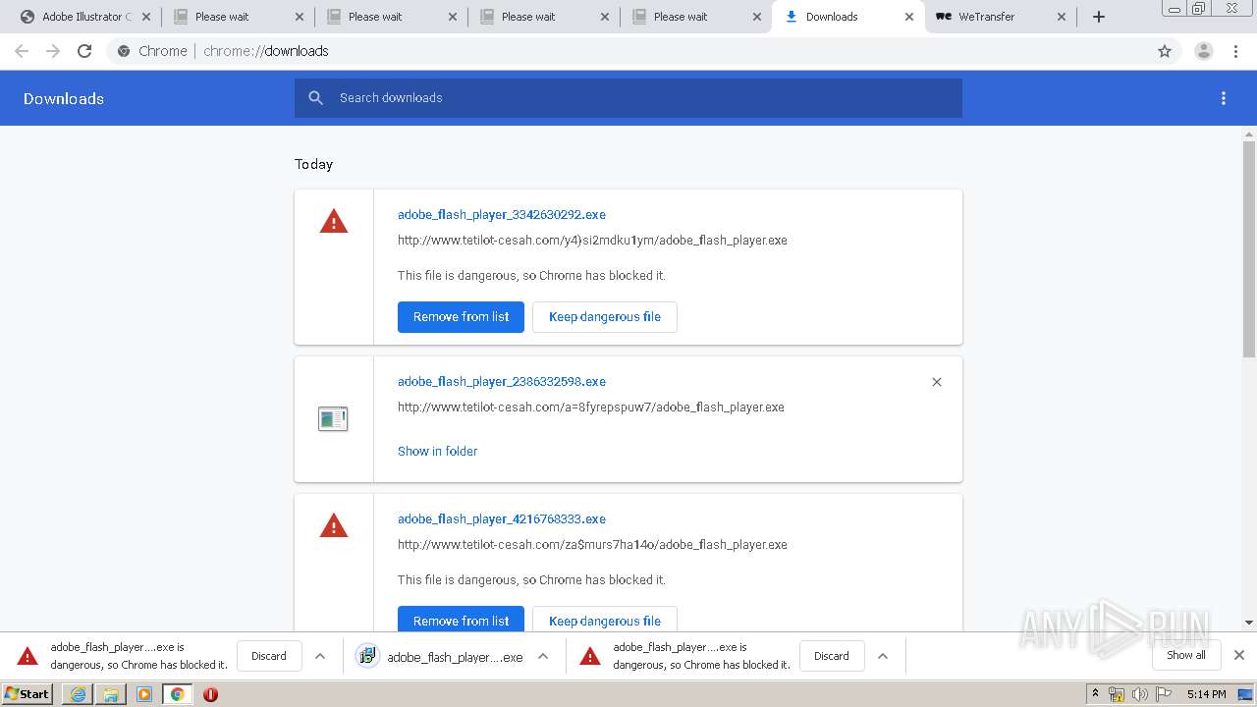Click the search magnifier icon
The width and height of the screenshot is (1257, 707).
point(315,98)
